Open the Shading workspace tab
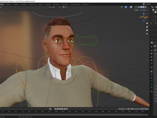The image size is (157, 118). [x=41, y=4]
